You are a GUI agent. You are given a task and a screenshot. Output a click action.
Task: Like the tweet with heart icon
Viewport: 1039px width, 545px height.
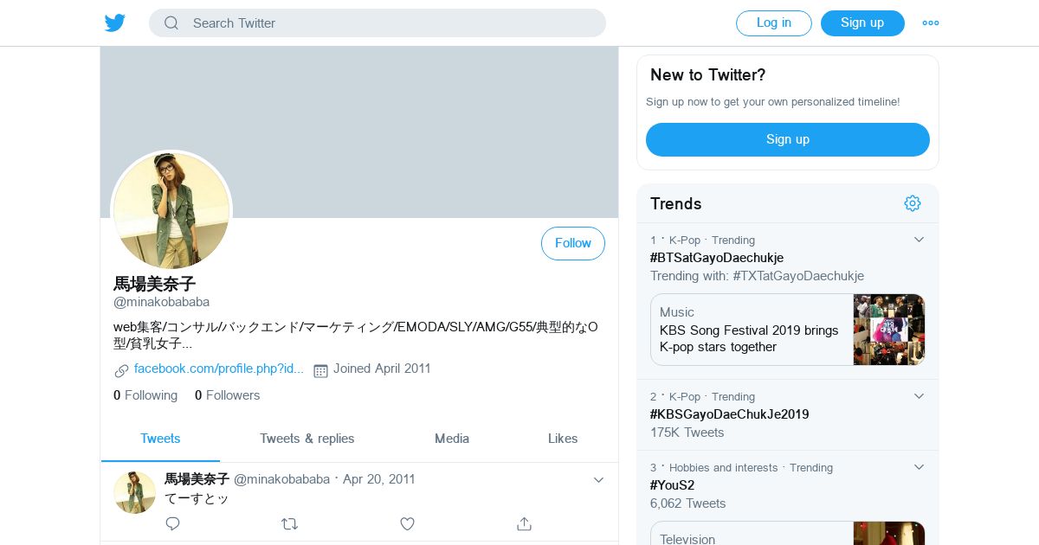coord(407,523)
